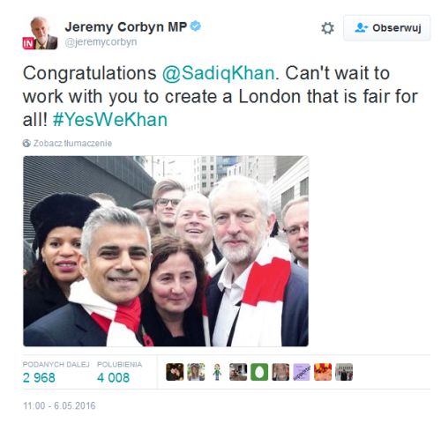
Task: Click the gear settings icon
Action: pyautogui.click(x=327, y=28)
